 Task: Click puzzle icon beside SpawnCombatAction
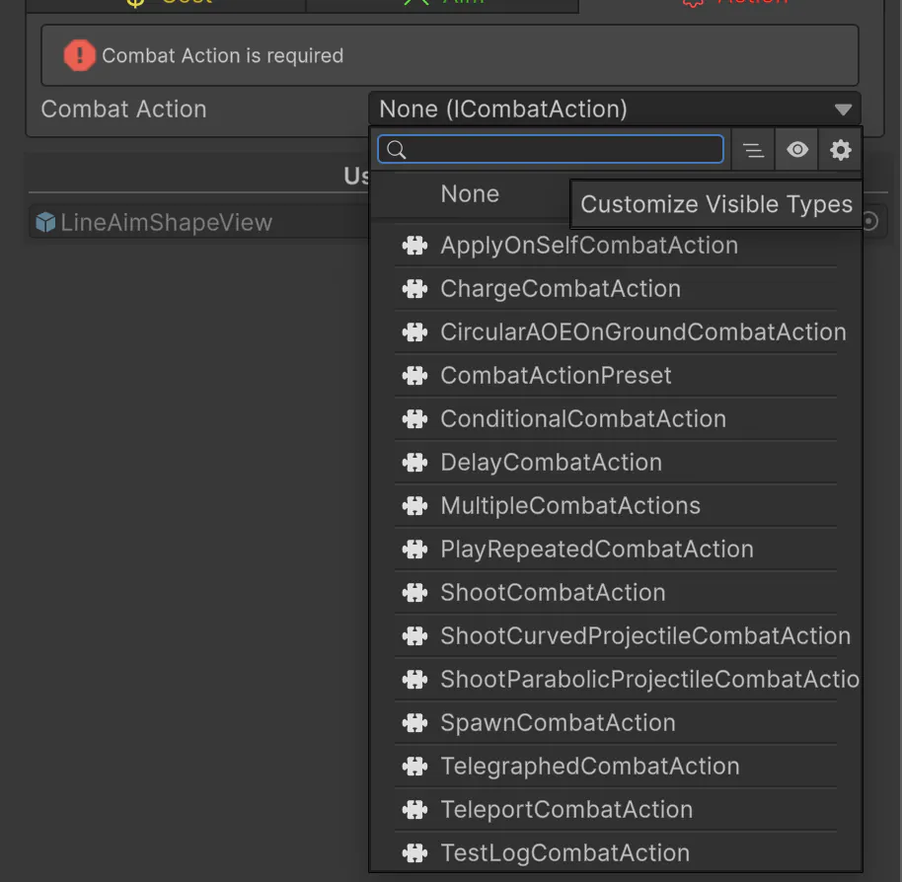[414, 723]
